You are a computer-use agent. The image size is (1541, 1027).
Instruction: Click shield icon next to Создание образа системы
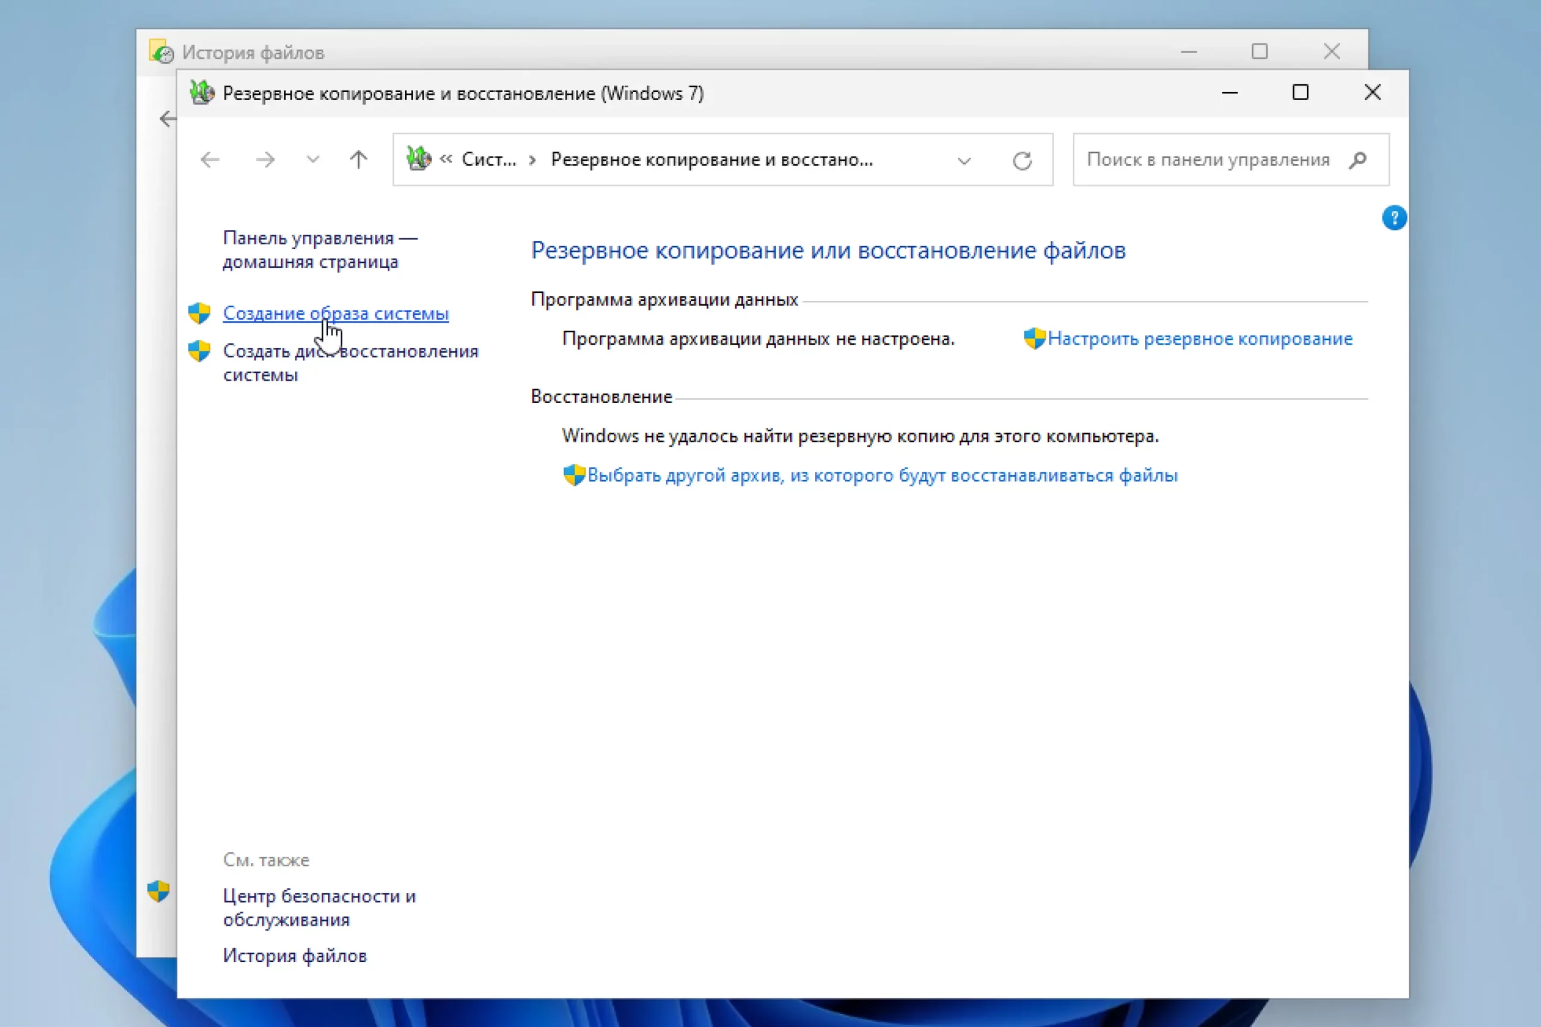tap(199, 313)
